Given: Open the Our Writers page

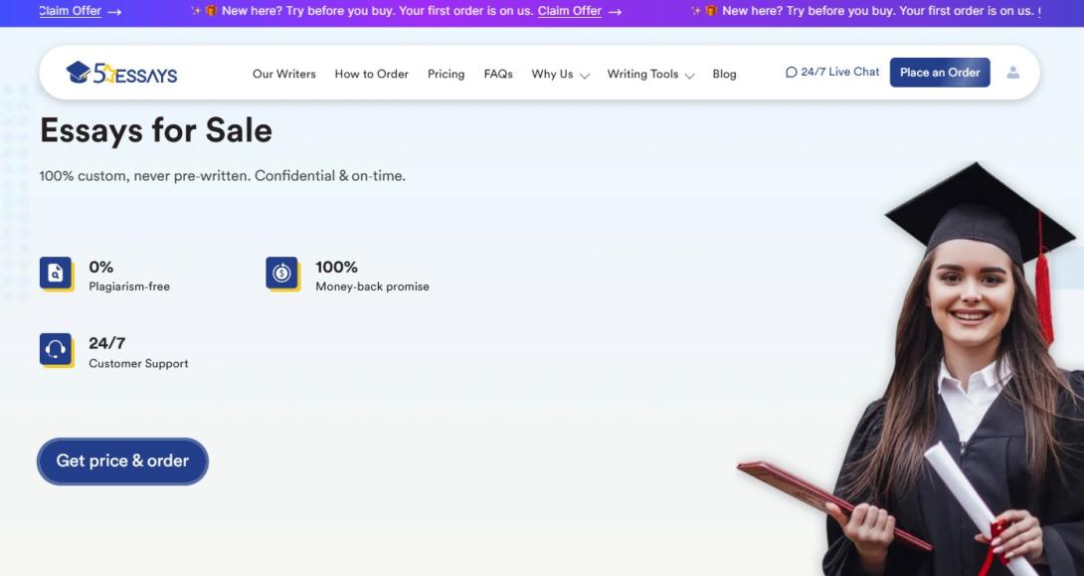Looking at the screenshot, I should pyautogui.click(x=283, y=74).
